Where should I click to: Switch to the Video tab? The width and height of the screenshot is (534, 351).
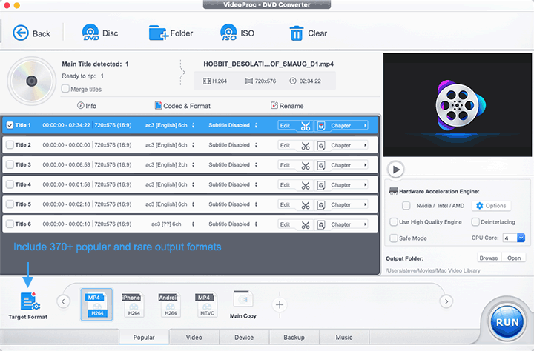(x=194, y=337)
